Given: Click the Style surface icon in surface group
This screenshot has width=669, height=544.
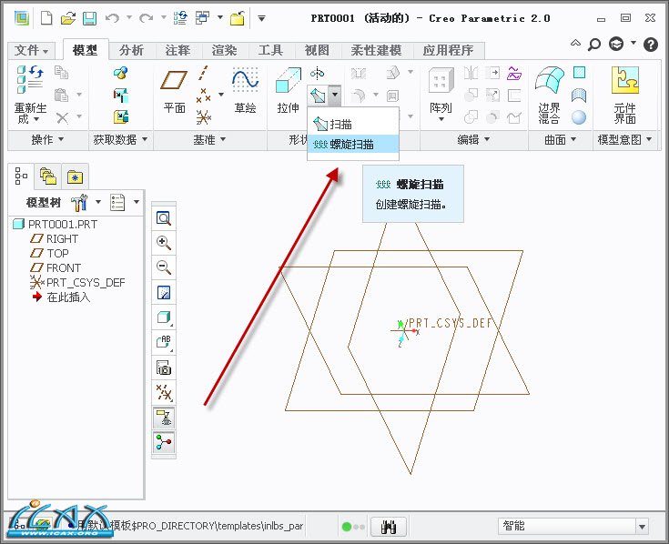Looking at the screenshot, I should [x=579, y=96].
